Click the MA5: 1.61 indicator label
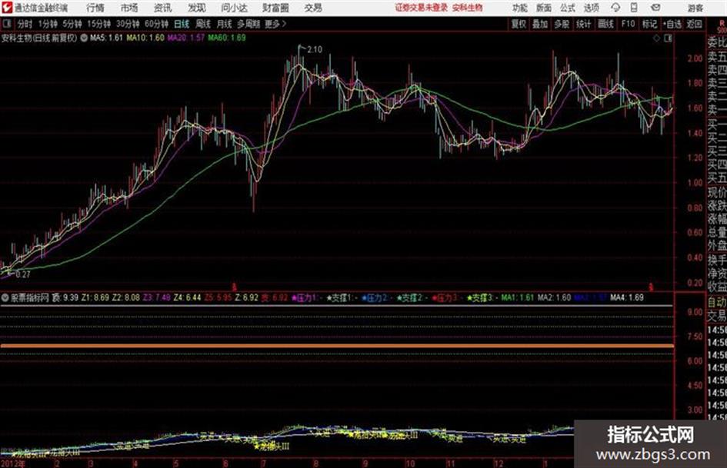The image size is (727, 468). pyautogui.click(x=106, y=38)
